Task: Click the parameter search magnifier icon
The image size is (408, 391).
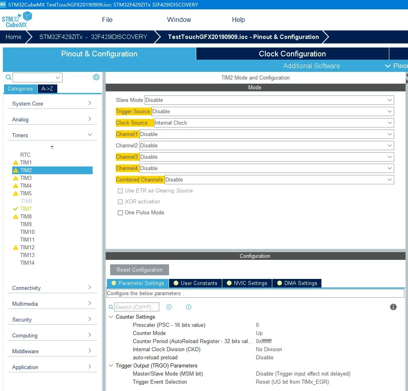Action: [x=111, y=307]
